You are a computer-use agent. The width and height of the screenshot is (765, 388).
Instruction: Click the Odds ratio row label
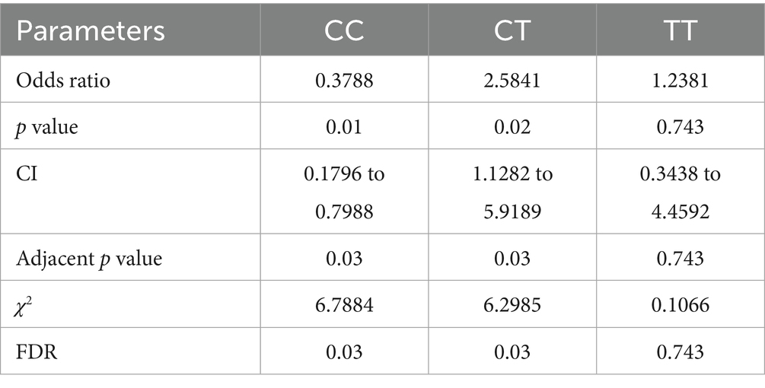pyautogui.click(x=63, y=80)
